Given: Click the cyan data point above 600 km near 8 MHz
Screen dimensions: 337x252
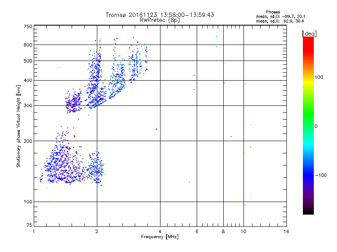Looking at the screenshot, I should pos(217,37).
